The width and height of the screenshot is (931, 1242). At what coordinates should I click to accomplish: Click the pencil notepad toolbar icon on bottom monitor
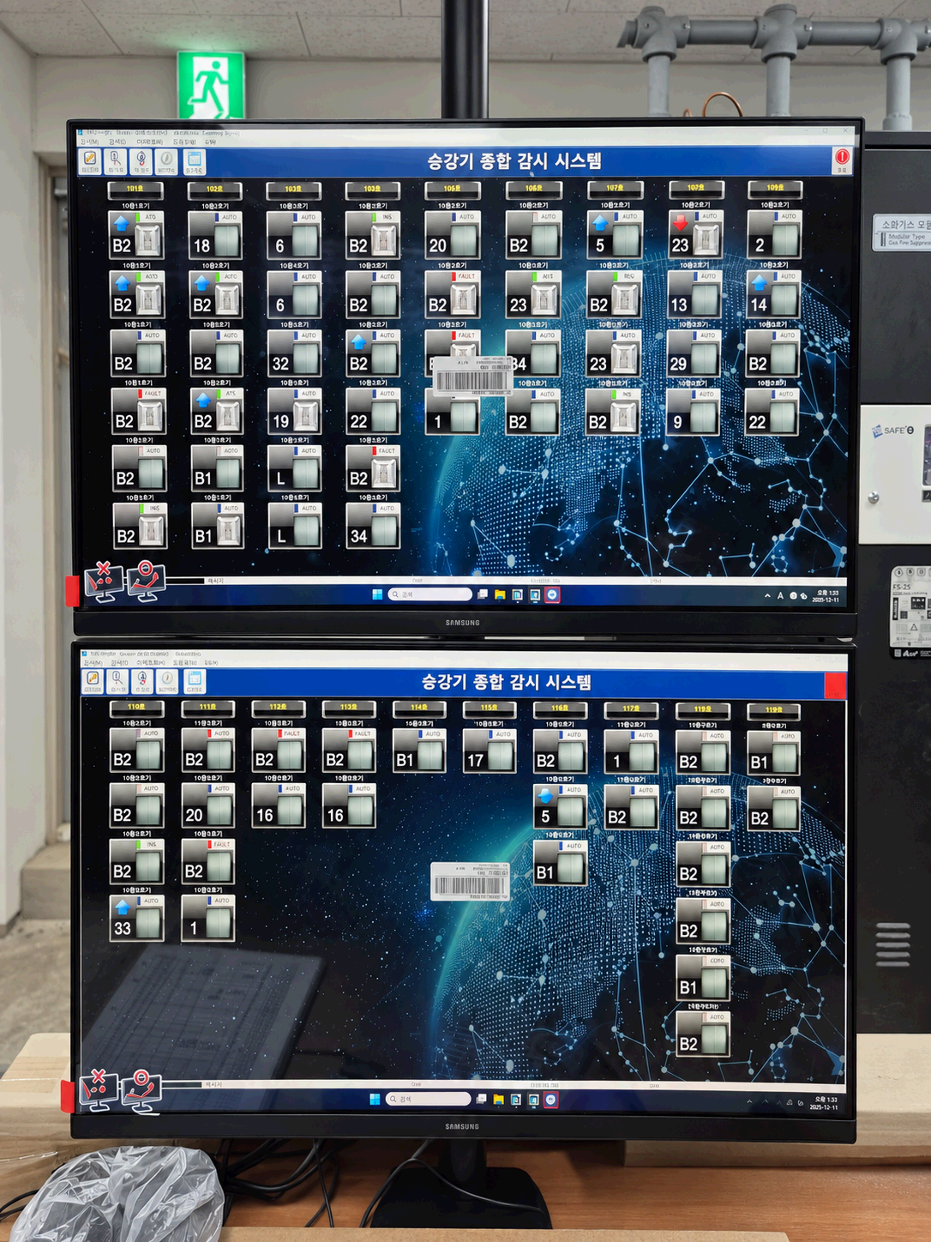[92, 681]
